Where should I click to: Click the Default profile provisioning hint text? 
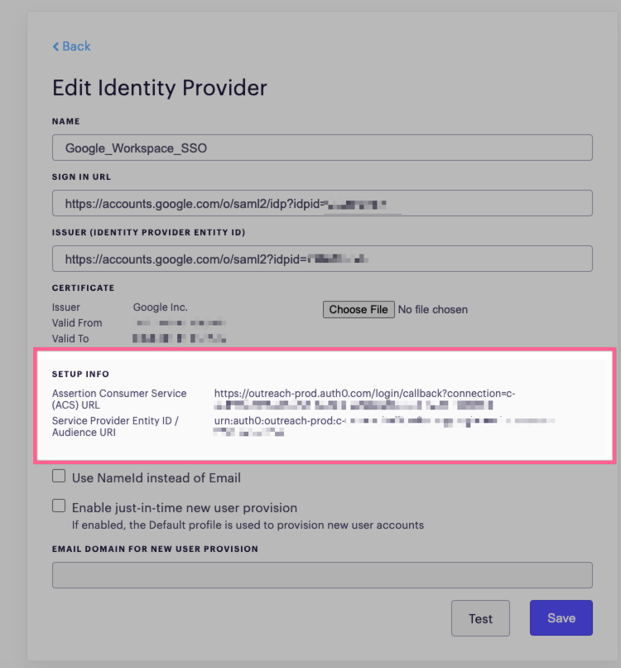coord(248,525)
